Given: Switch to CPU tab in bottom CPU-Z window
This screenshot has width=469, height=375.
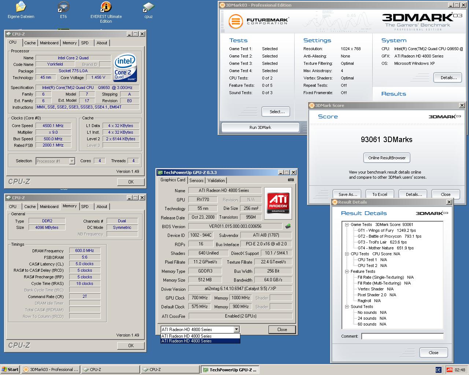Looking at the screenshot, I should click(13, 207).
